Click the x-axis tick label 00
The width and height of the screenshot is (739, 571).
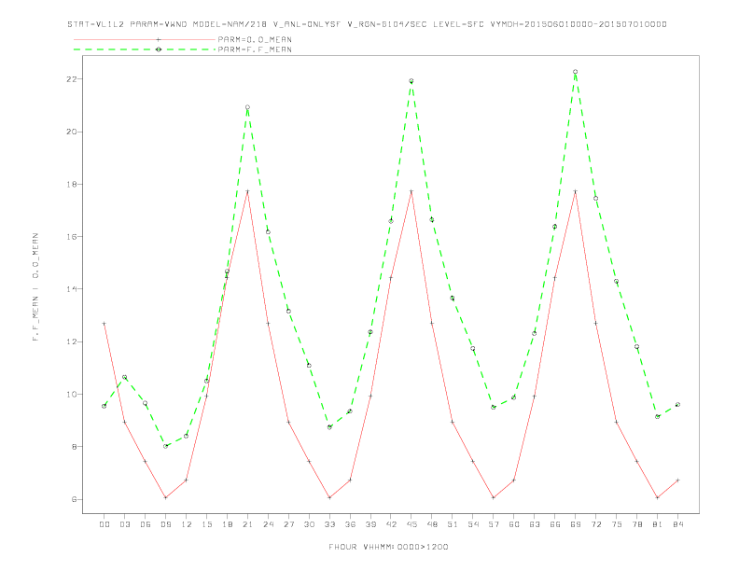click(105, 524)
